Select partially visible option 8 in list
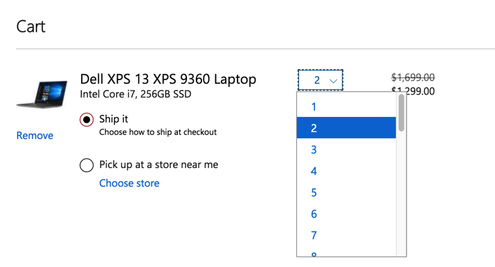 346,253
